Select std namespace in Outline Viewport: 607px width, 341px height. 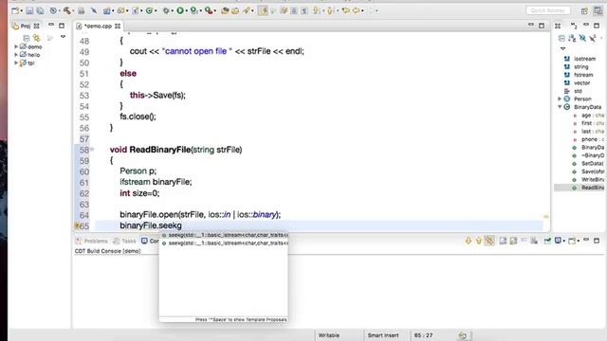[x=578, y=91]
